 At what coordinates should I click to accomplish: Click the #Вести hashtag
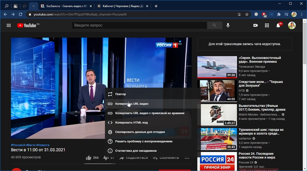tap(31, 145)
